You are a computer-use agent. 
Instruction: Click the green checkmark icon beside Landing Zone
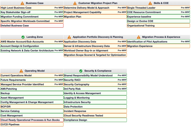23,37
